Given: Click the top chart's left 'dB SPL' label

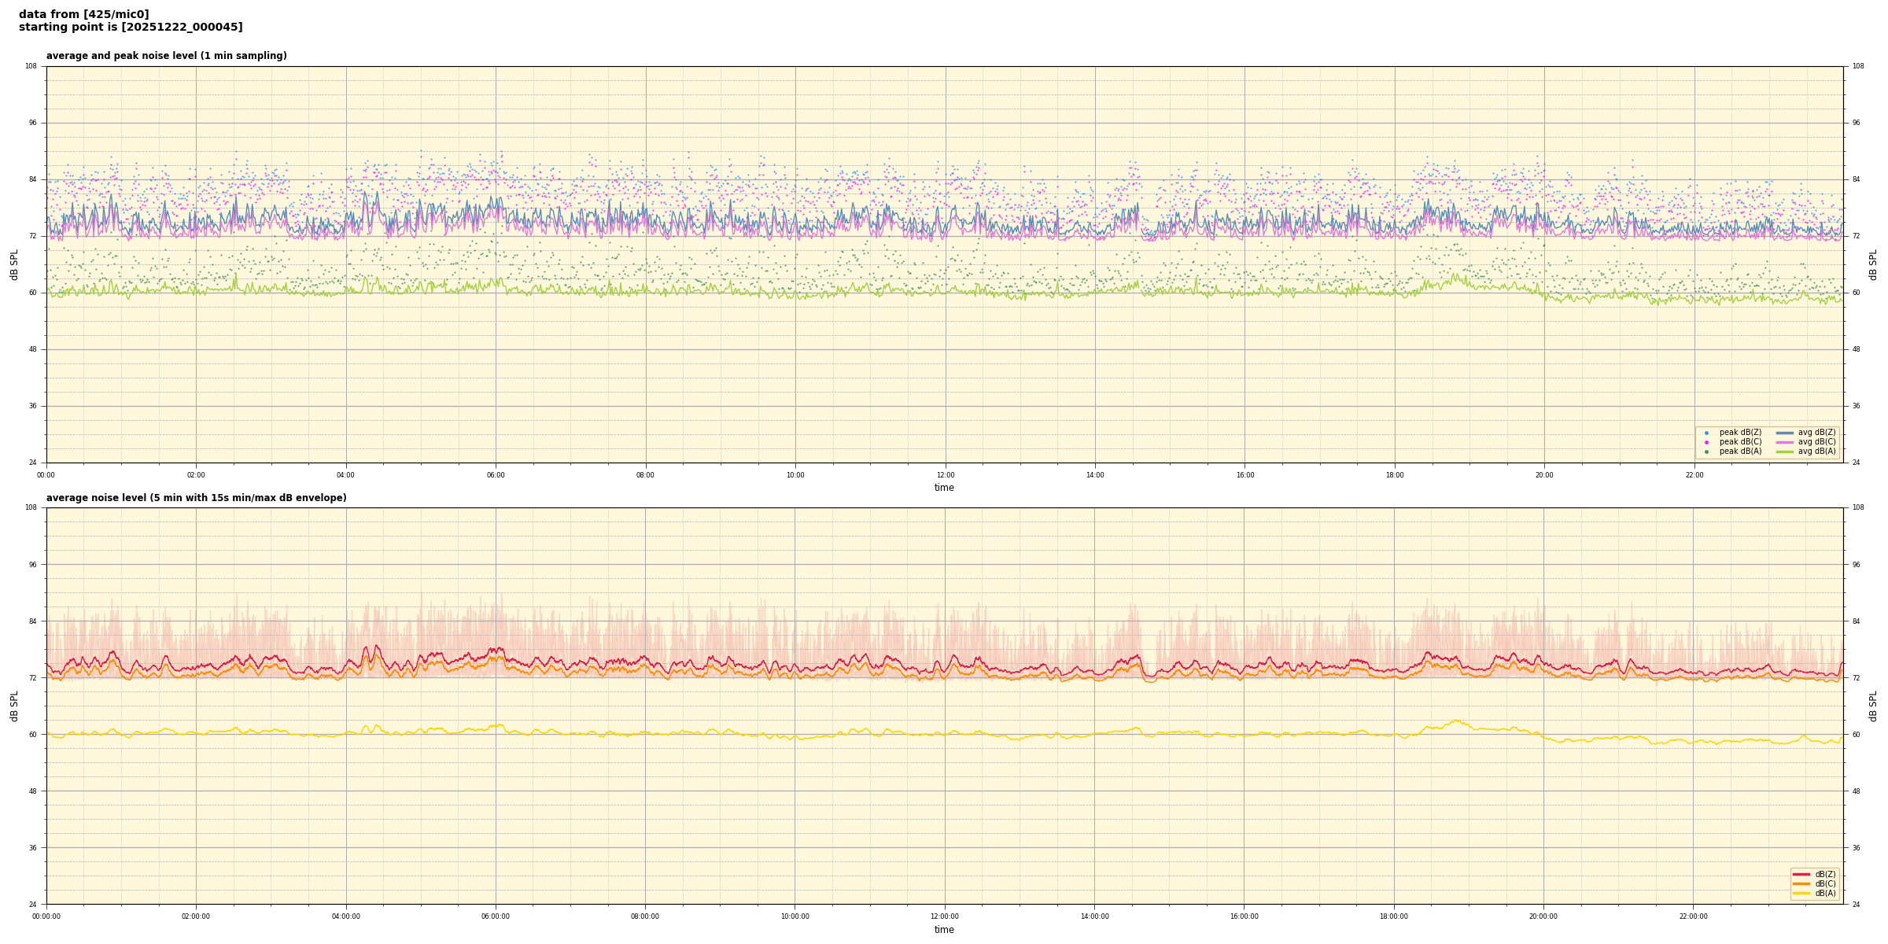Looking at the screenshot, I should [x=14, y=264].
